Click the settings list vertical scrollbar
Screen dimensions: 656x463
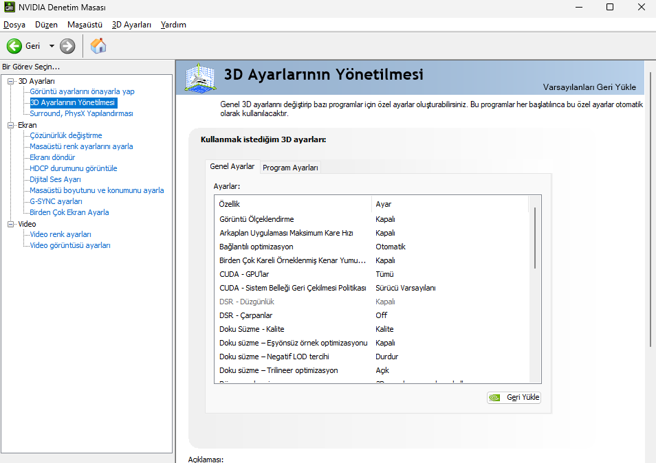point(535,238)
